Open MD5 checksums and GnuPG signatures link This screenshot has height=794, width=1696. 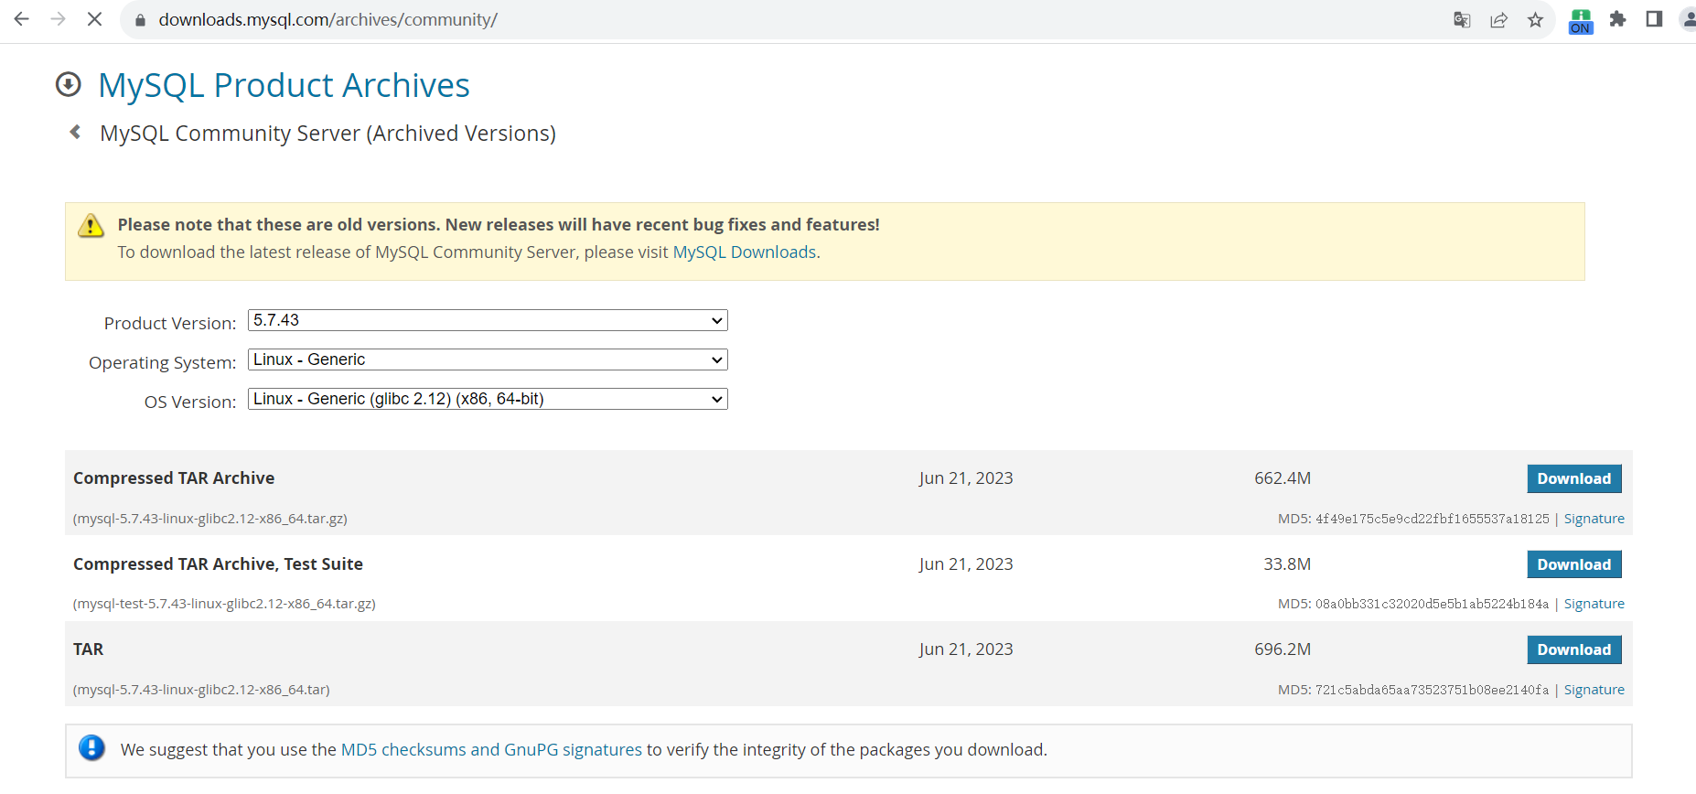coord(491,750)
